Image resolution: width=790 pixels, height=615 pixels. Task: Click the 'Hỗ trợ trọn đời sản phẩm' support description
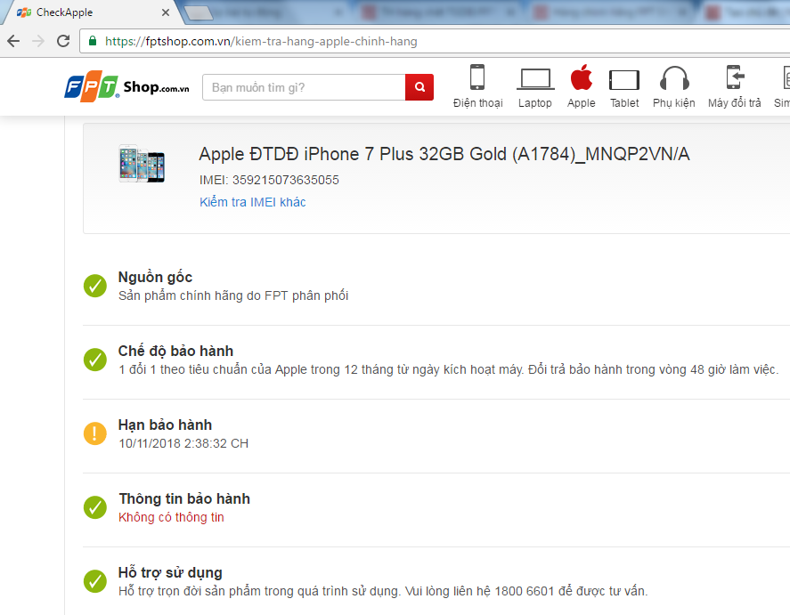tap(383, 591)
